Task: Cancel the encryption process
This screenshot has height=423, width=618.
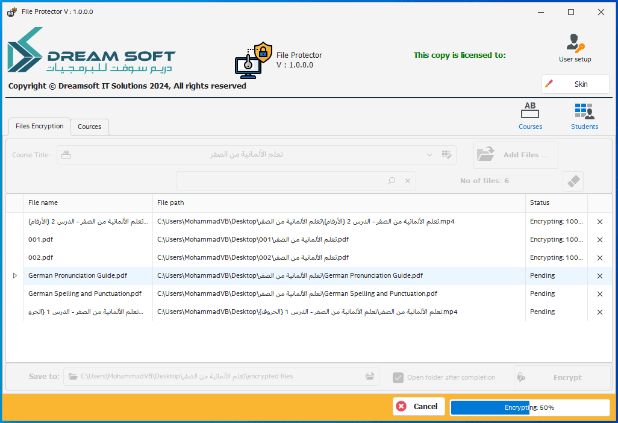Action: click(419, 407)
